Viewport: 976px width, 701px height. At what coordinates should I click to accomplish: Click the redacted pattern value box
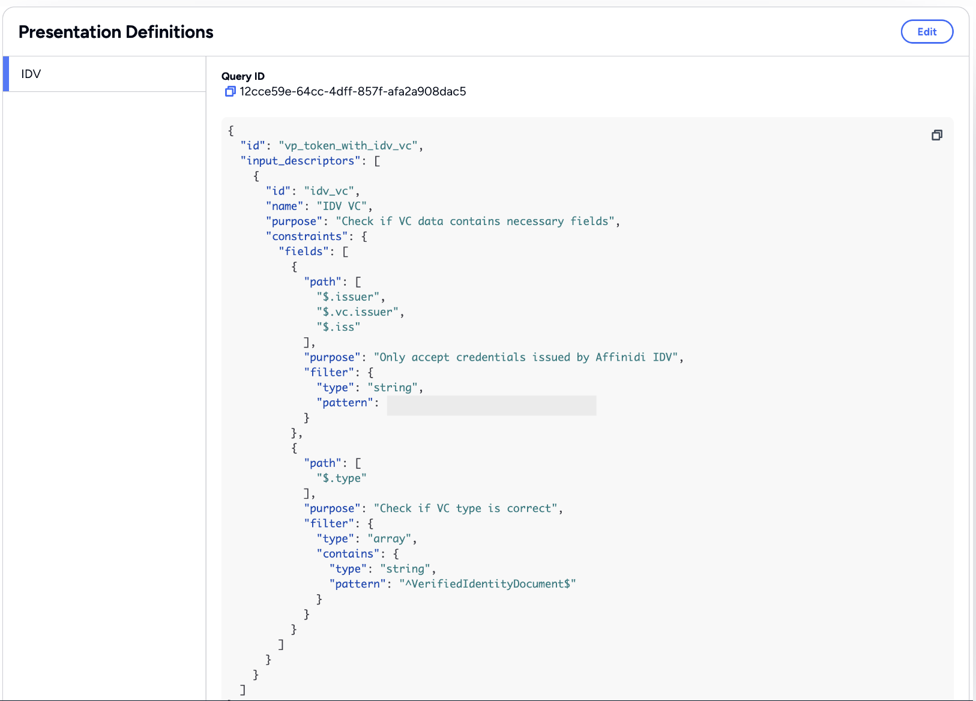[x=492, y=405]
